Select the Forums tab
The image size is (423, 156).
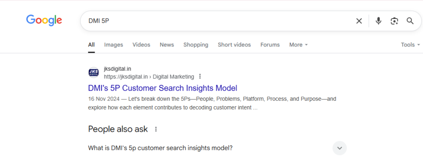point(270,44)
